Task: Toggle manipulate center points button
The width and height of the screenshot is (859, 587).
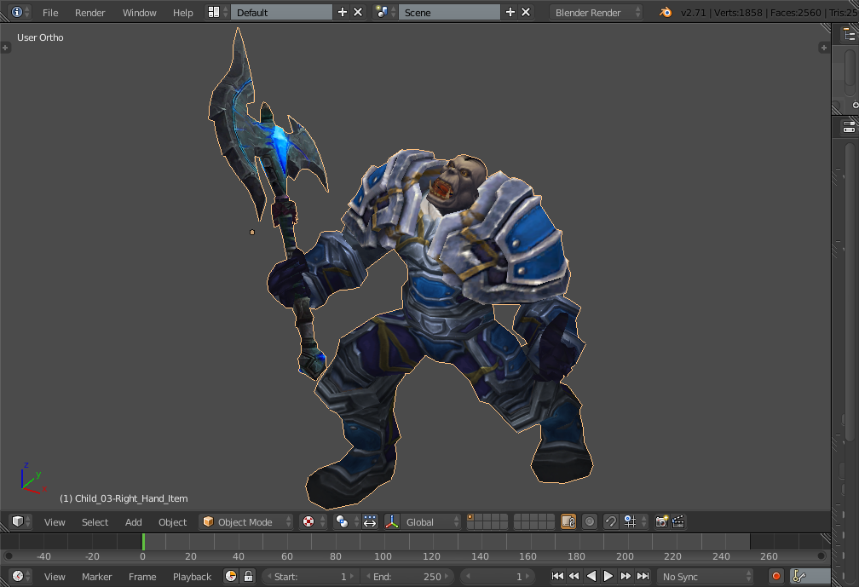Action: click(x=370, y=522)
